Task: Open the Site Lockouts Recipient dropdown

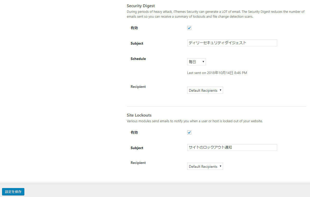Action: [205, 166]
